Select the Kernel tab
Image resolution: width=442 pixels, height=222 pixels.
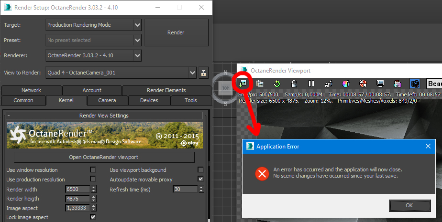point(66,100)
